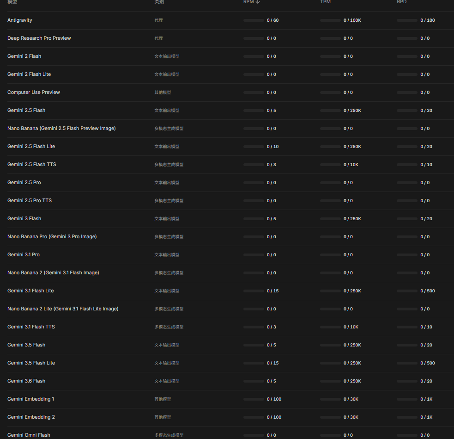Select the Gemini 2.5 Flash model name
This screenshot has width=454, height=439.
[26, 110]
